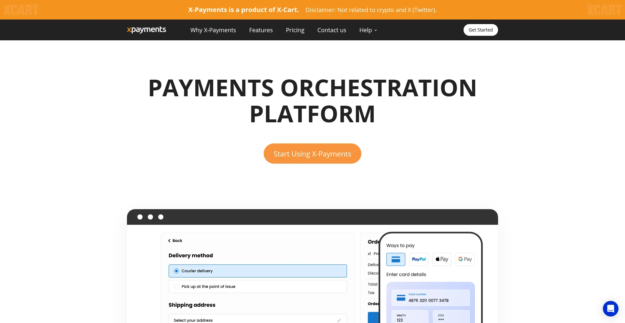The image size is (625, 323).
Task: Click the XCART logo at top left
Action: (21, 10)
